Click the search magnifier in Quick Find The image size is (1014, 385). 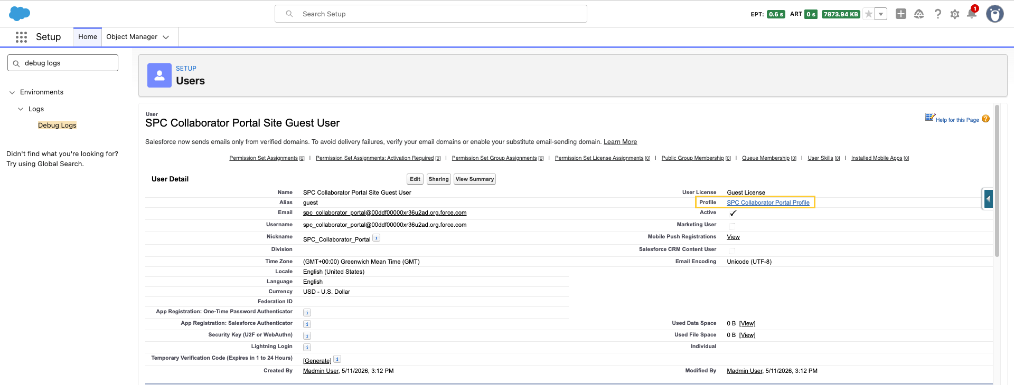tap(16, 63)
